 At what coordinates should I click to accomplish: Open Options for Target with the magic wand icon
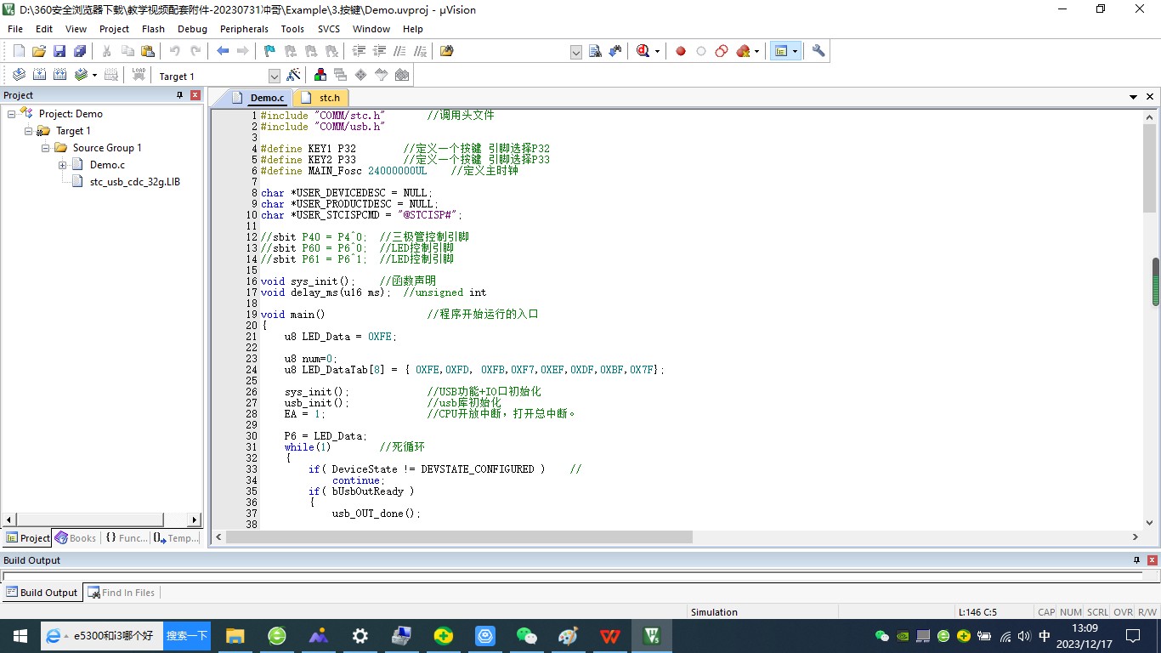pyautogui.click(x=293, y=75)
